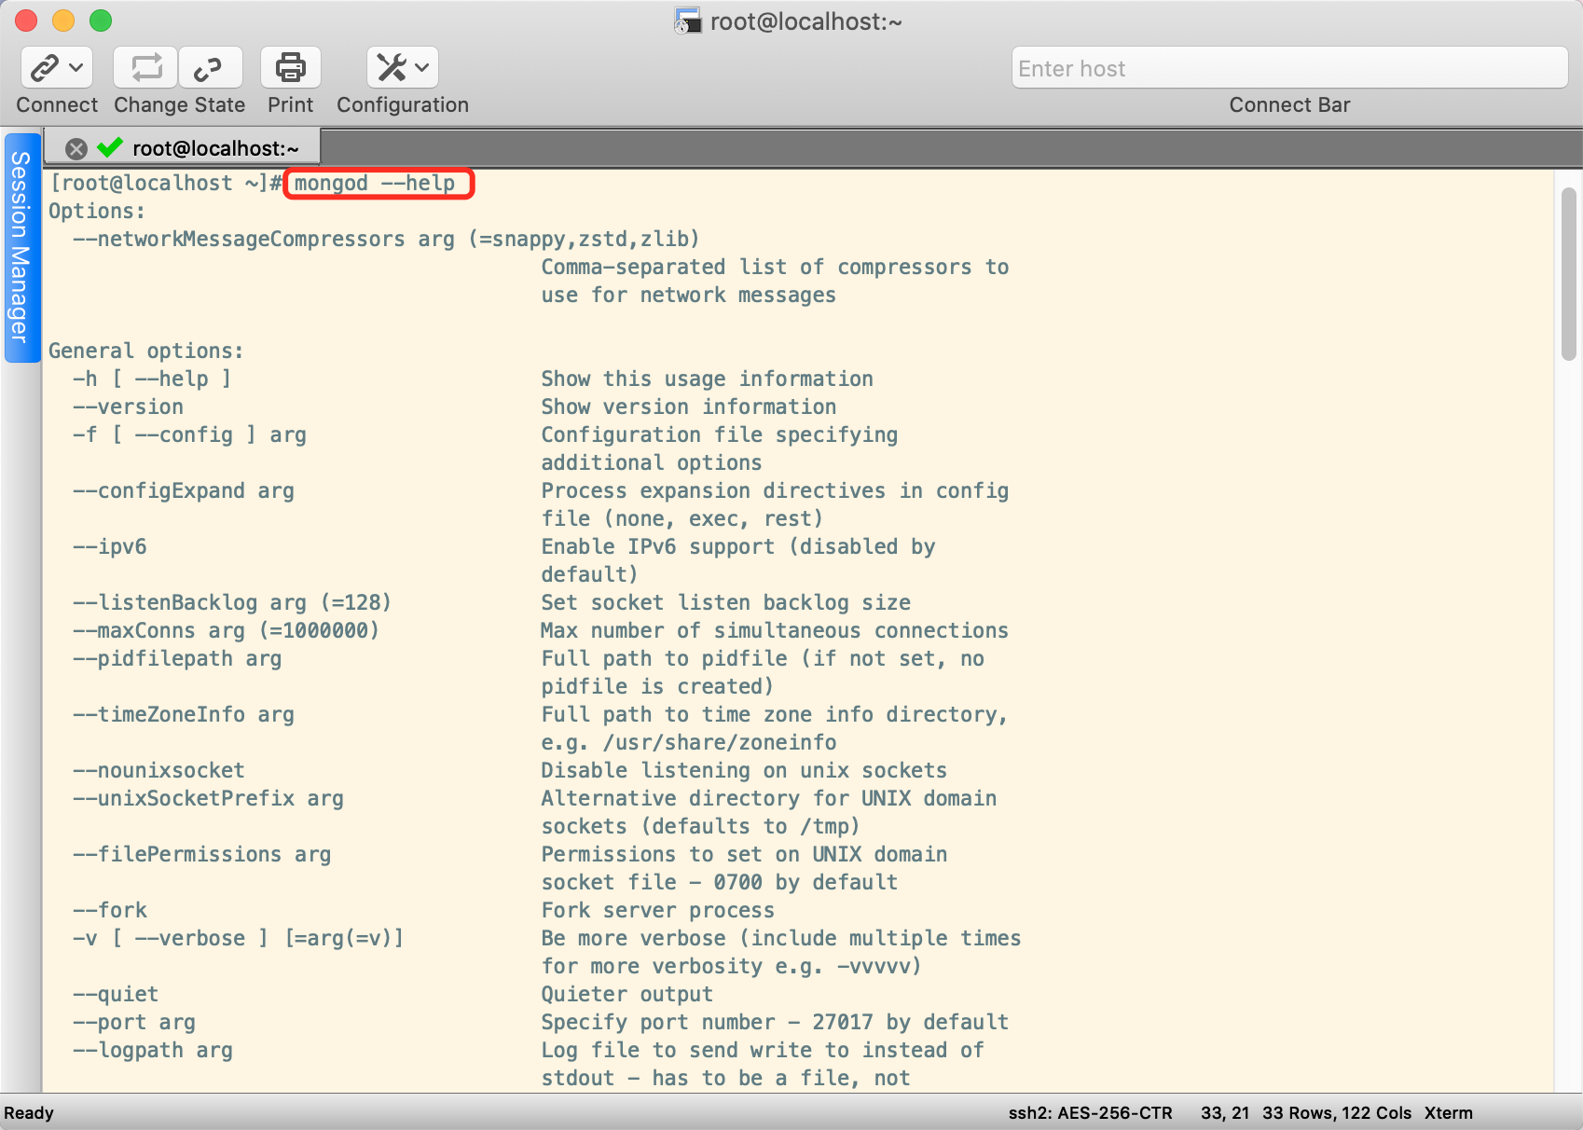This screenshot has height=1130, width=1583.
Task: Open the Session Manager side panel
Action: coord(20,247)
